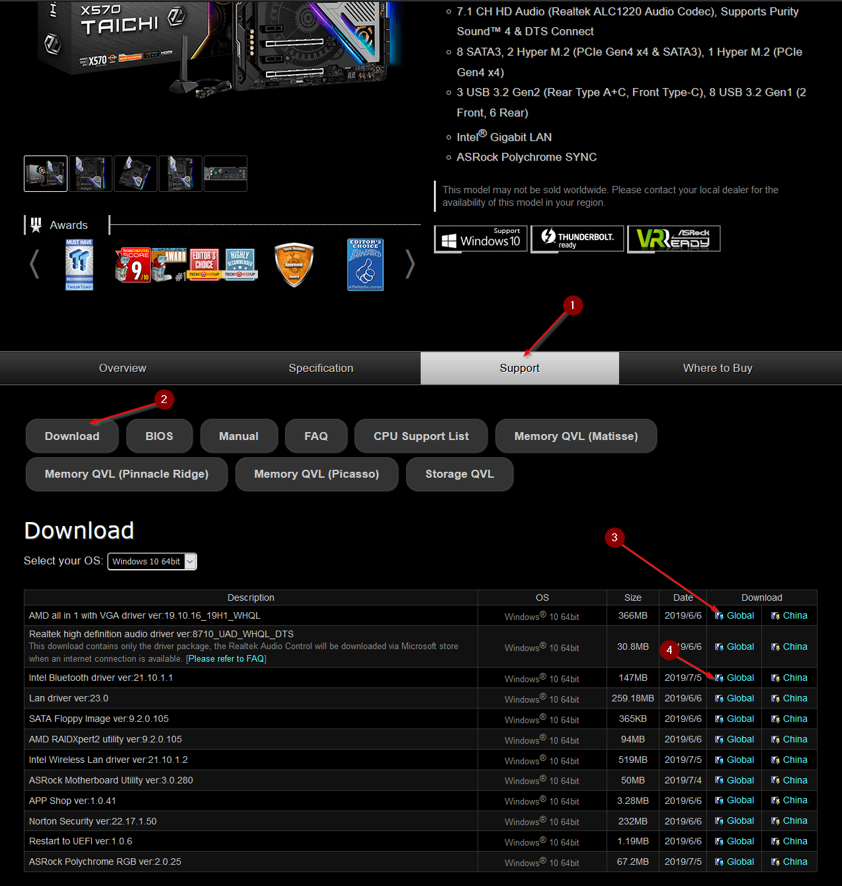Switch to the Overview tab

click(122, 368)
